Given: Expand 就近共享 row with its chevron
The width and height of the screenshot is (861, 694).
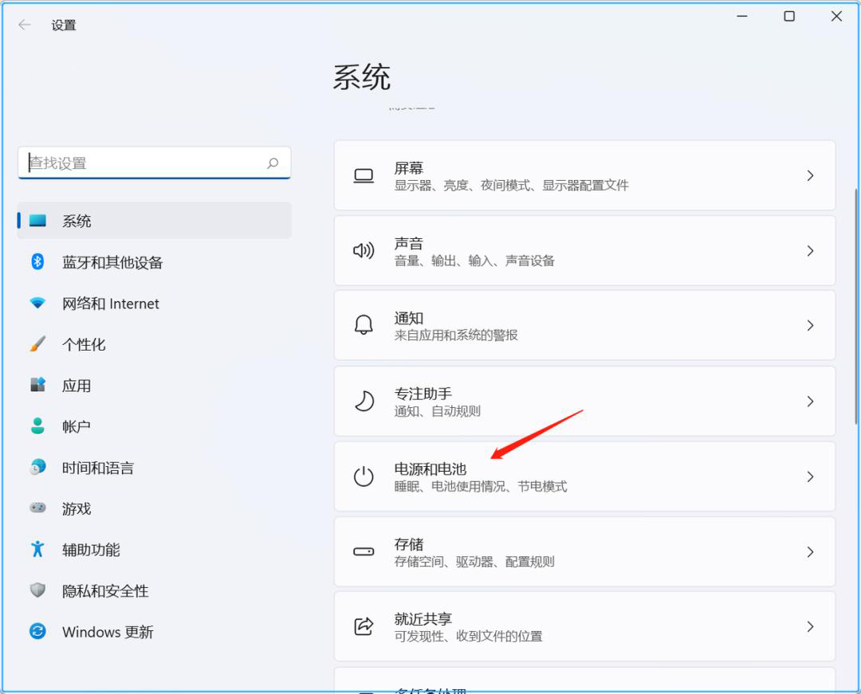Looking at the screenshot, I should pos(811,626).
